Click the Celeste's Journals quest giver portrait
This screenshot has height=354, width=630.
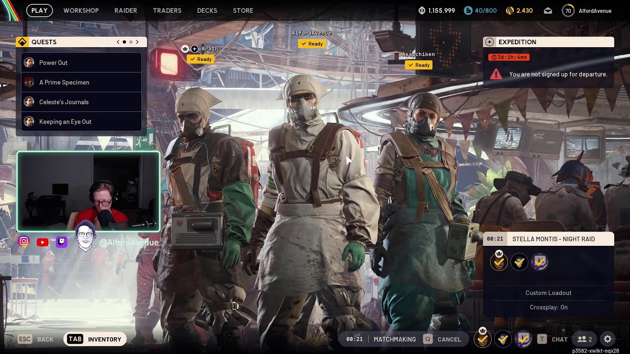click(x=29, y=102)
